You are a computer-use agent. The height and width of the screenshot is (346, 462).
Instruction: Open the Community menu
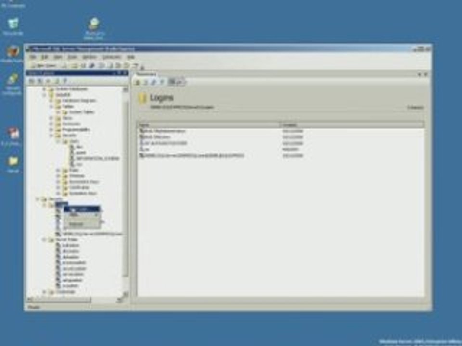click(x=112, y=57)
